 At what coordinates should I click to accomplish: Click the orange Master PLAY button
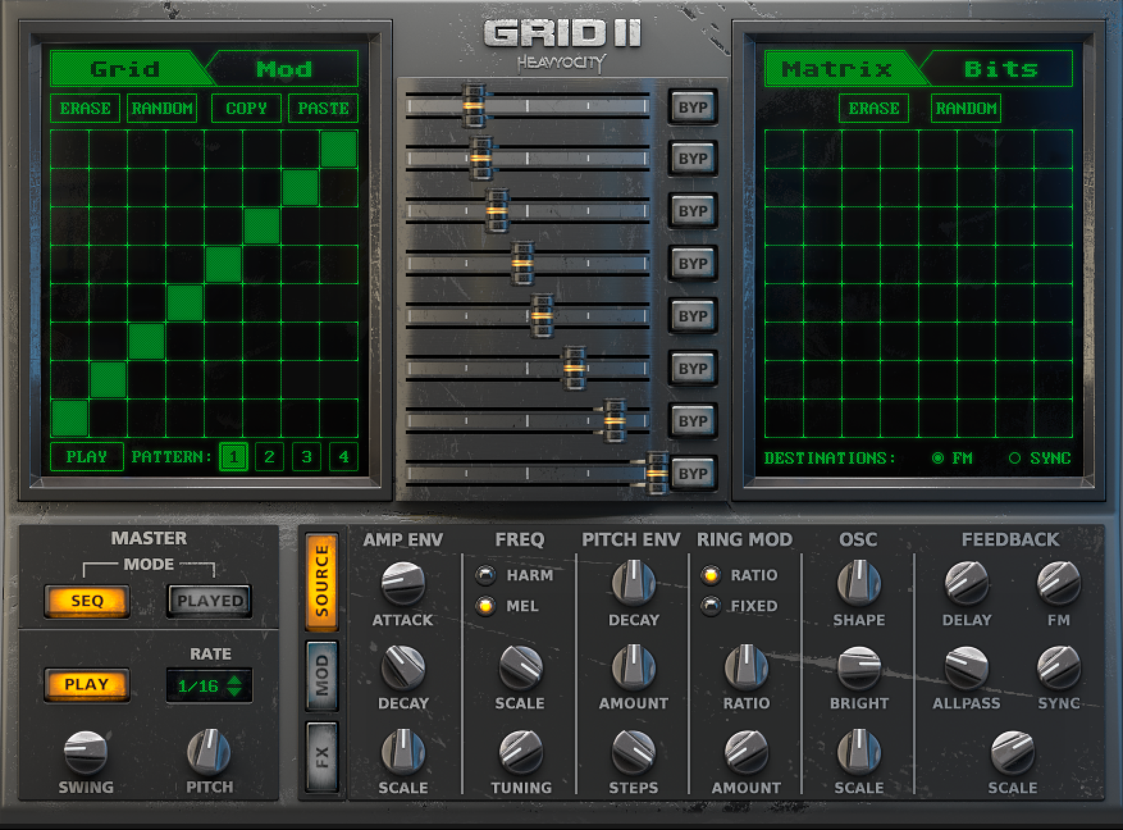[86, 685]
